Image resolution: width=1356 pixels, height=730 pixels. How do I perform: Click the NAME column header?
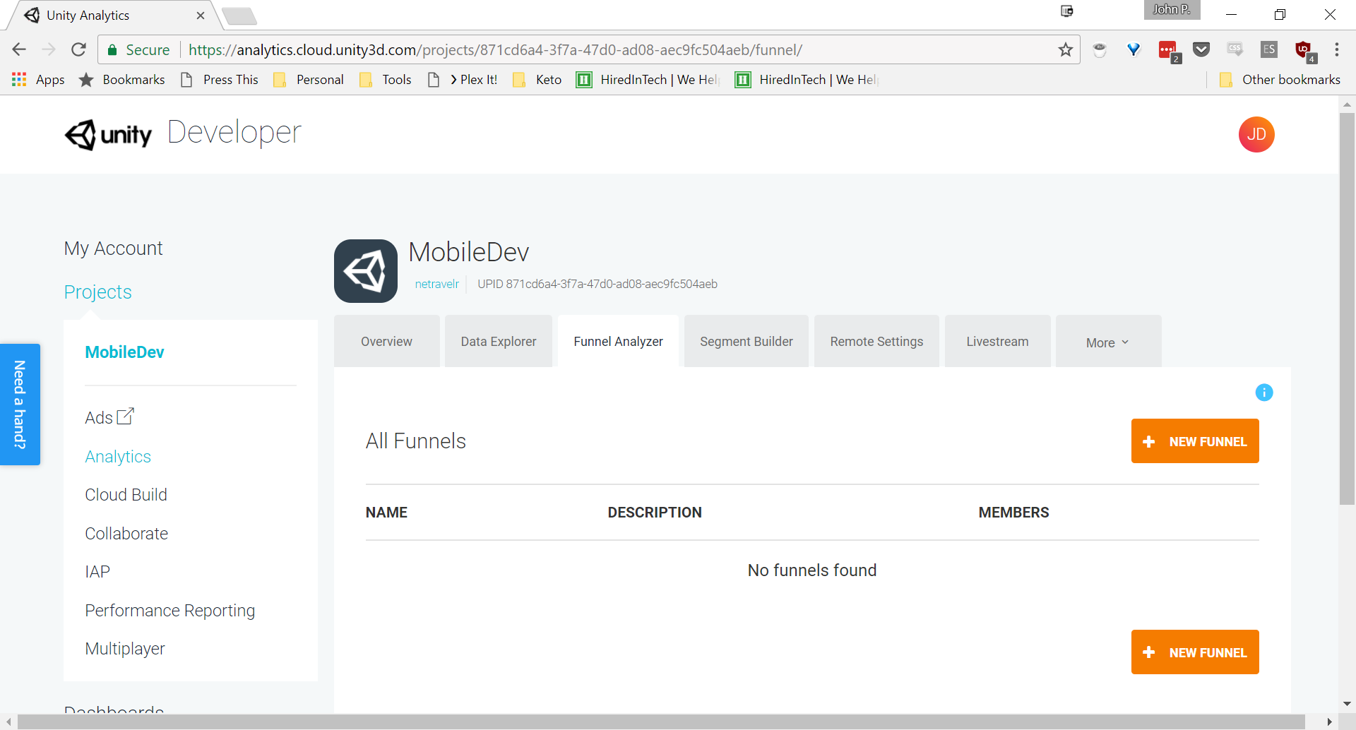point(386,513)
